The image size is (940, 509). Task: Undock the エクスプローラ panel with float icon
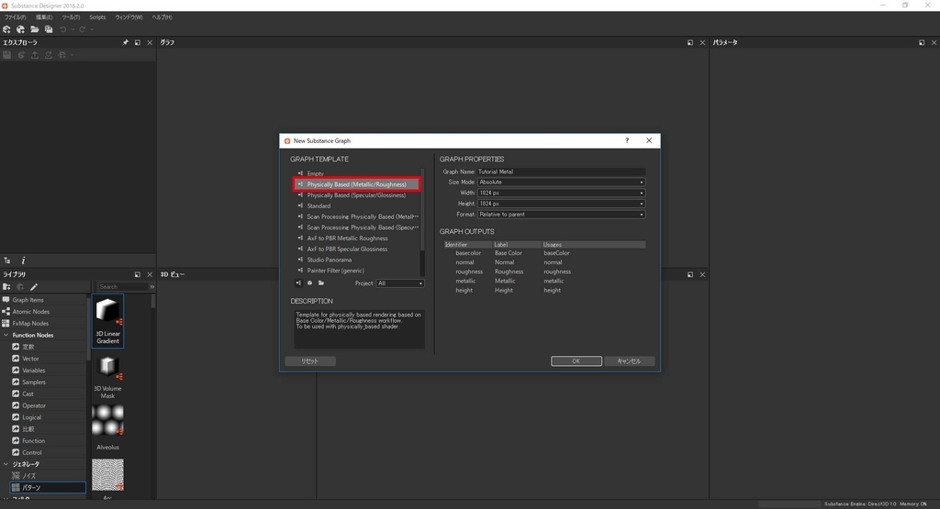point(138,42)
